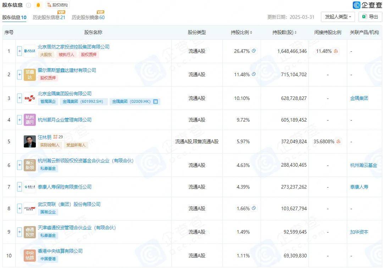Click the relation icon with 29 beside 汪林朋

click(x=58, y=137)
